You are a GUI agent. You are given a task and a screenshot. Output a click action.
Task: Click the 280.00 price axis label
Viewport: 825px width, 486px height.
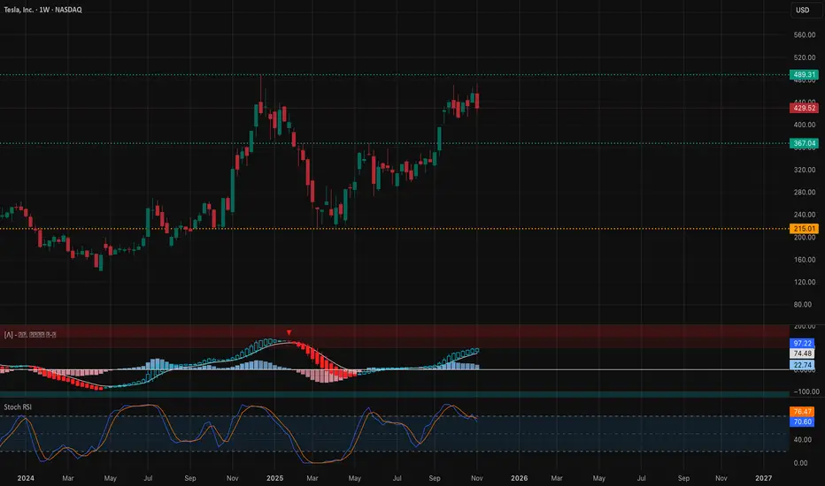coord(805,193)
